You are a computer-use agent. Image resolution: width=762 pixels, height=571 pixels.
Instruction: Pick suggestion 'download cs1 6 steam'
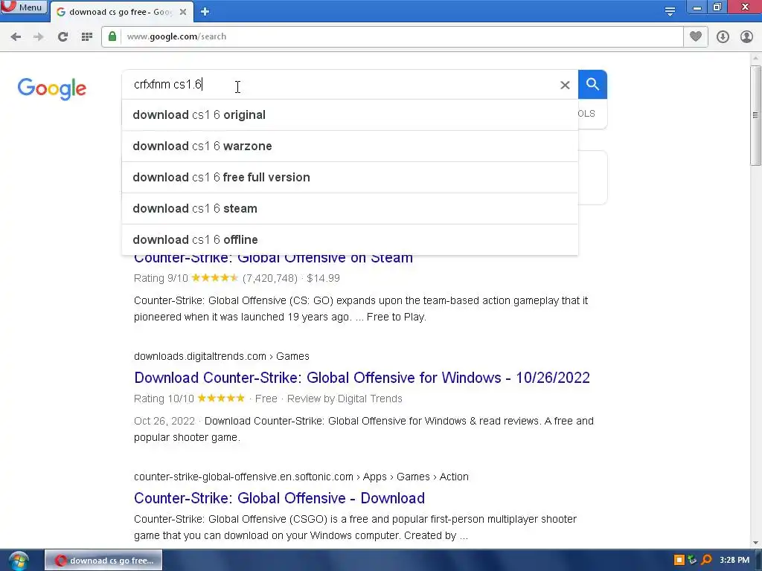coord(350,208)
